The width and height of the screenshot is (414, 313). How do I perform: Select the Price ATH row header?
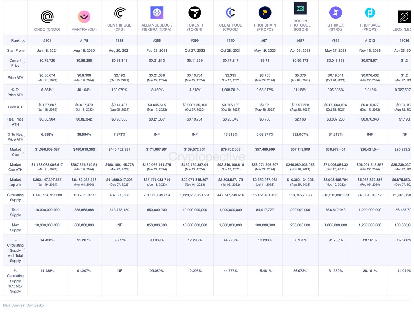[x=16, y=78]
